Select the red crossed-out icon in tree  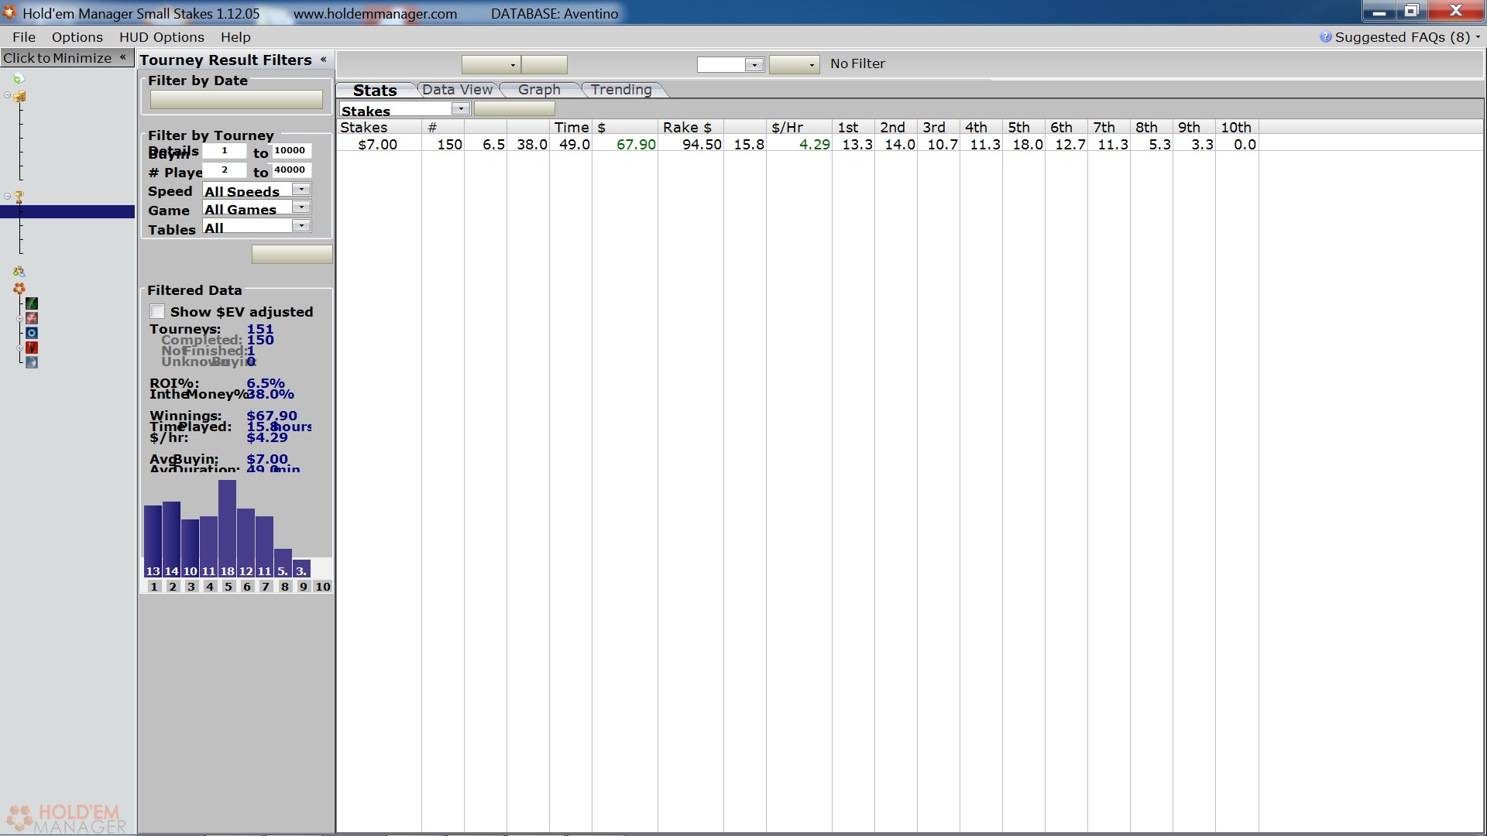click(32, 318)
